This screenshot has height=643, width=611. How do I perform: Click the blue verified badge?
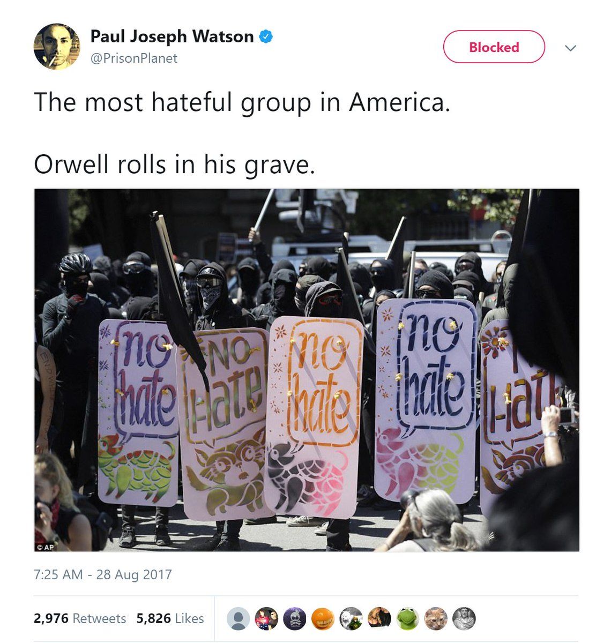[x=266, y=36]
